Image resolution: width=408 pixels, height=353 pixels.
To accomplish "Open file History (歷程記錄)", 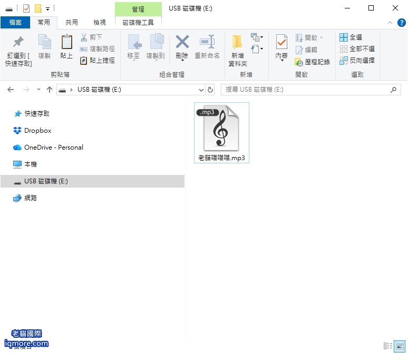I will pos(313,62).
